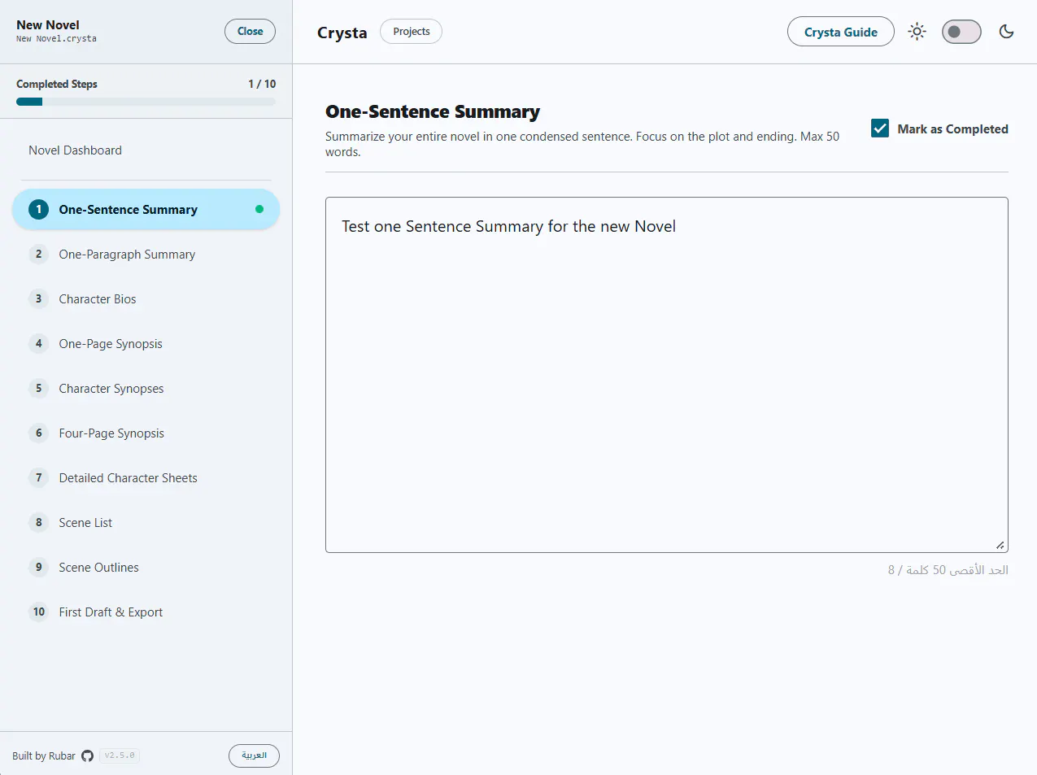Screen dimensions: 1037x775
Task: Click the 1 / 10 steps count
Action: [x=262, y=84]
